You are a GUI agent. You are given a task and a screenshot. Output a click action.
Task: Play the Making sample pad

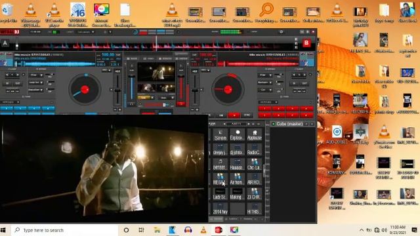237,194
